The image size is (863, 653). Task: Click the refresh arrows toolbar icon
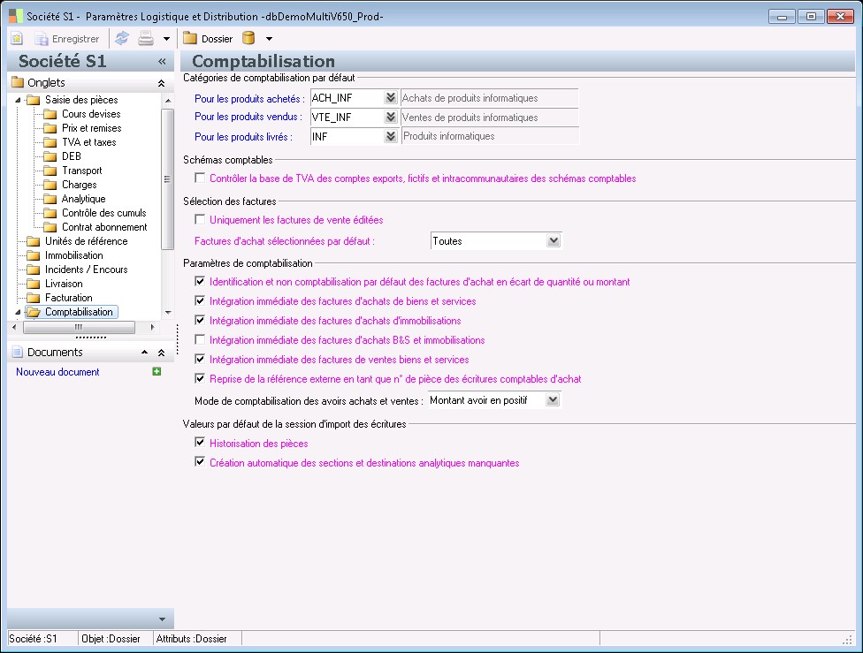pos(122,39)
